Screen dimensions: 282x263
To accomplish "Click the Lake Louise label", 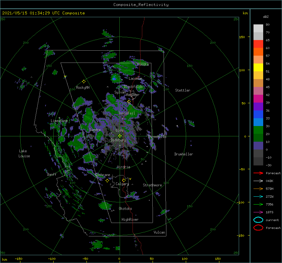I will 24,154.
